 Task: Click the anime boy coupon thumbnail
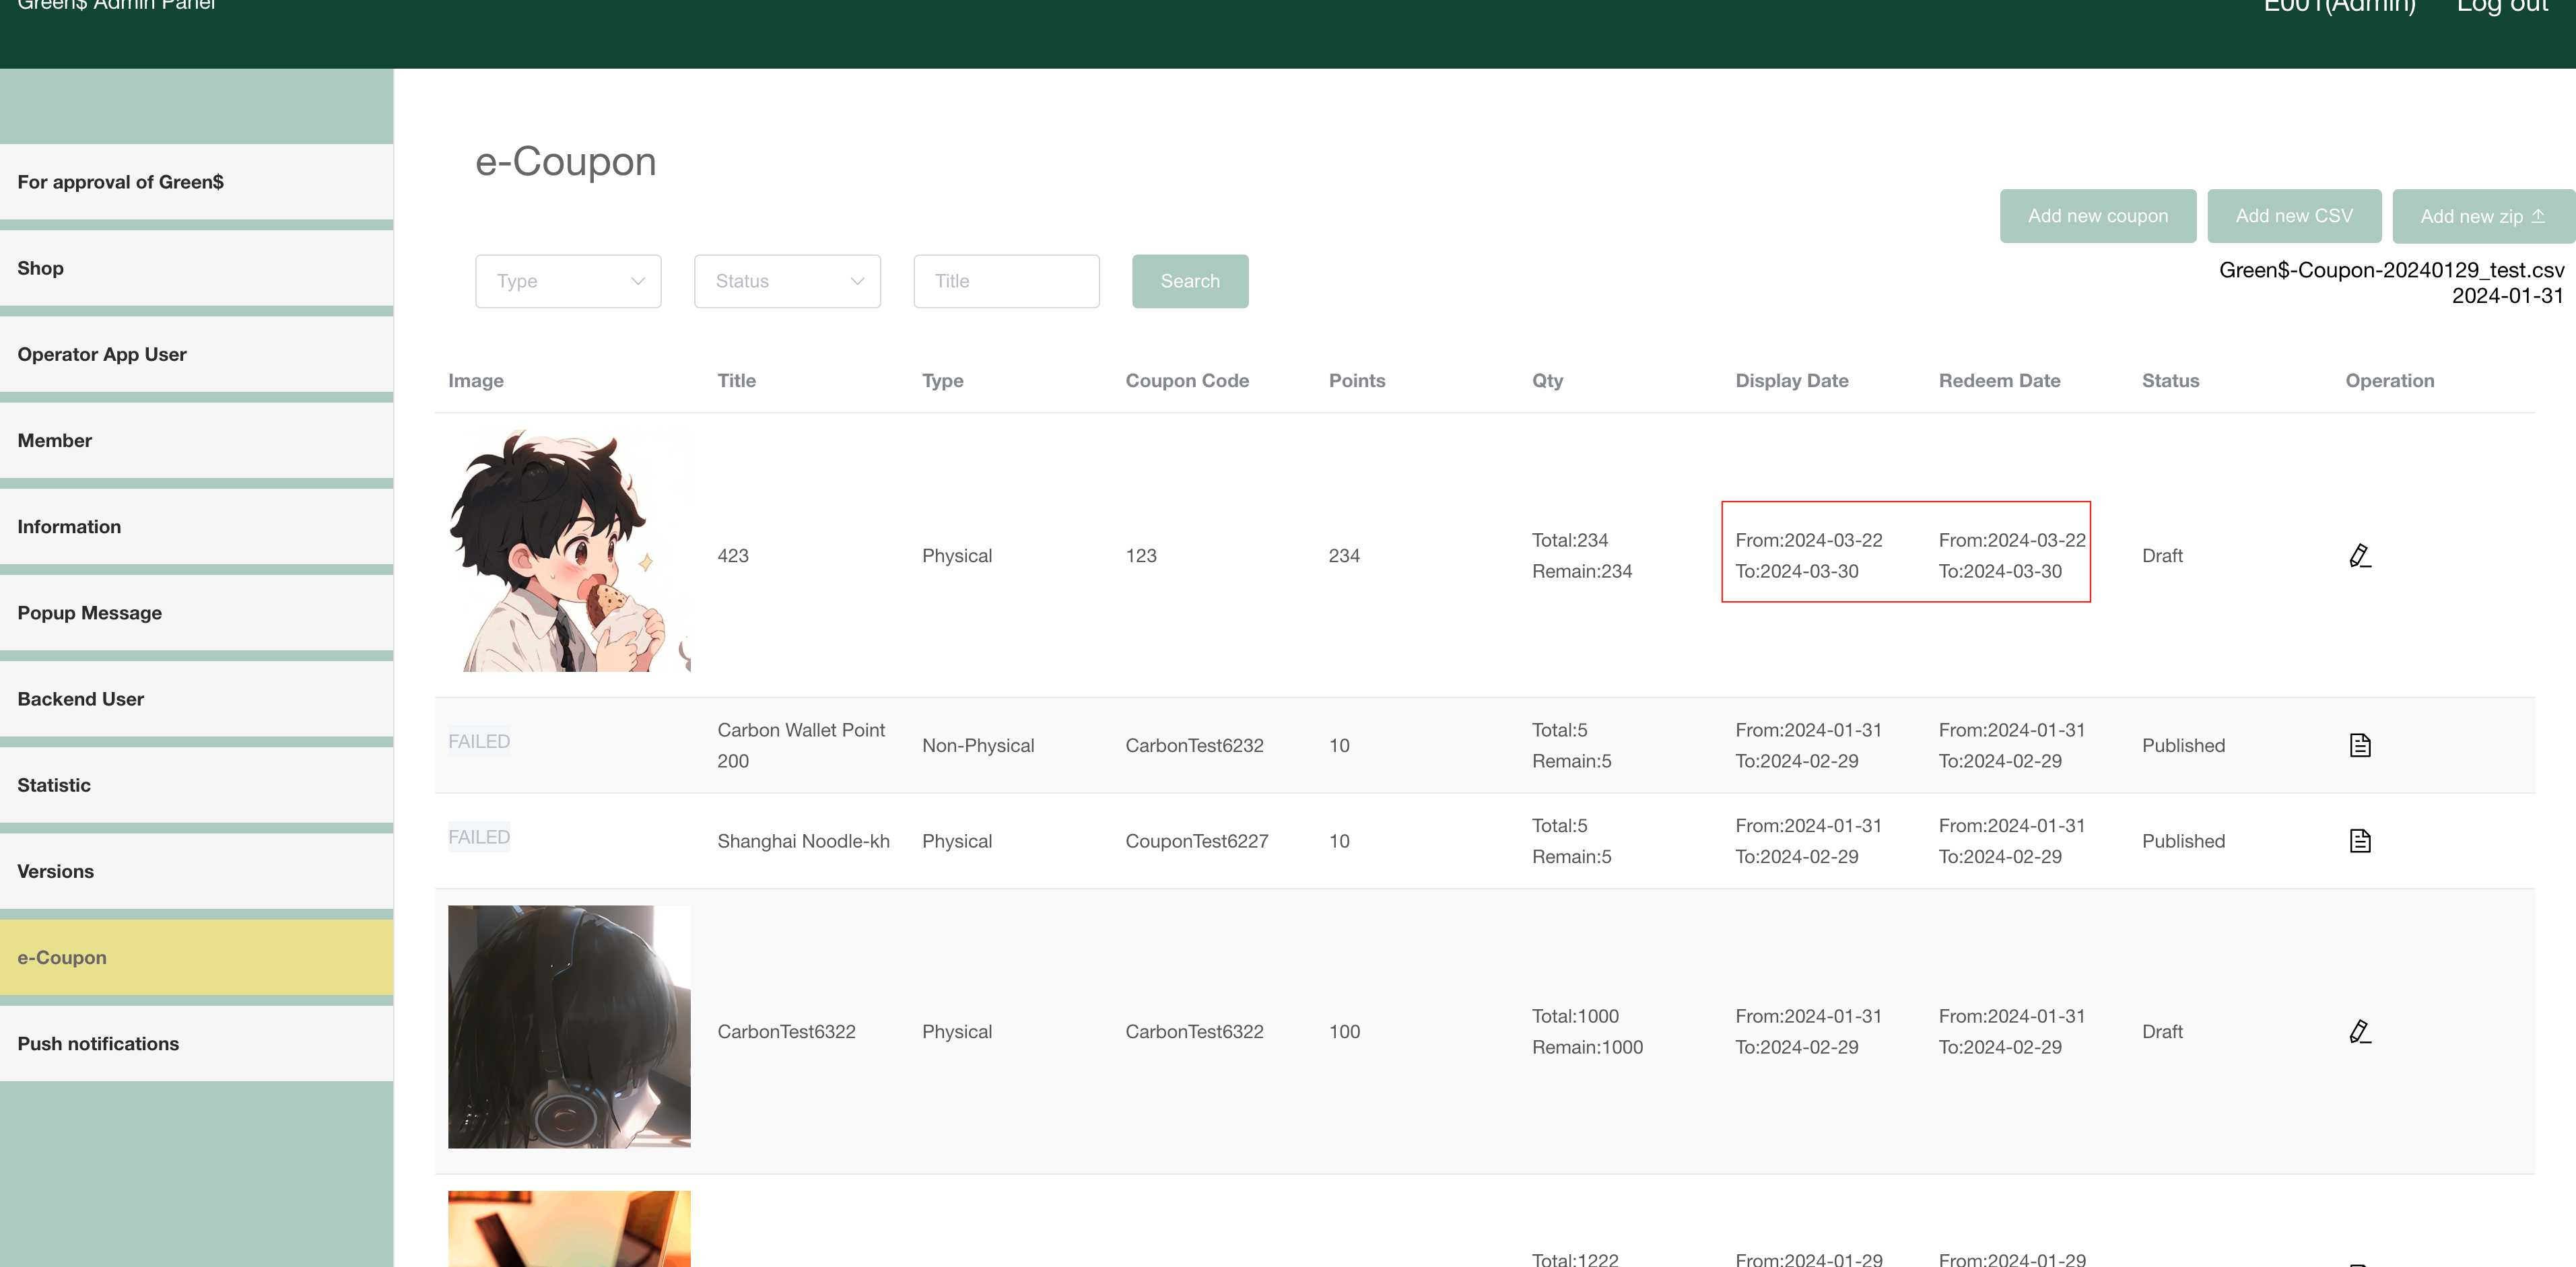coord(569,551)
